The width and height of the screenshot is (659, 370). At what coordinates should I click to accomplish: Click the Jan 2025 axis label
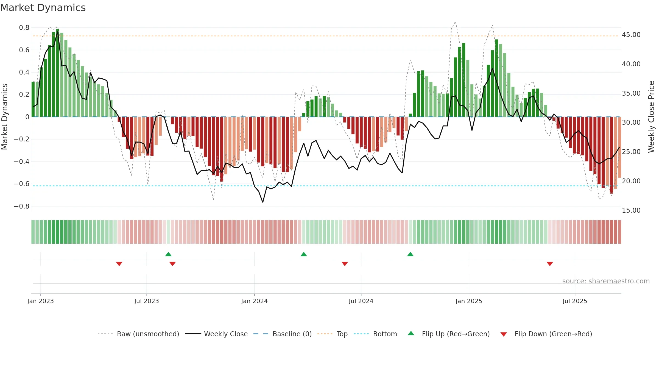tap(469, 301)
